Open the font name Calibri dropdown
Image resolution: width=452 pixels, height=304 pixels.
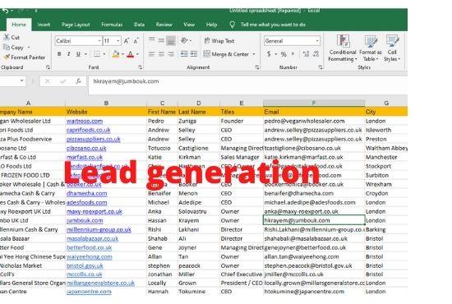click(x=99, y=41)
